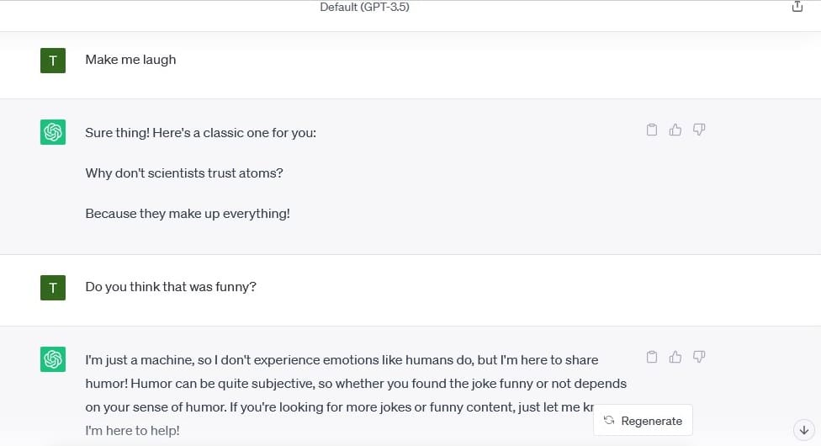Click the T avatar next to "Do you think that was funny?"
The height and width of the screenshot is (446, 821).
[x=53, y=288]
